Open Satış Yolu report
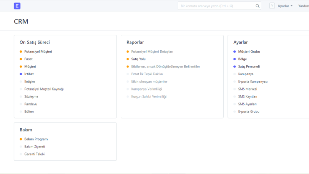The image size is (309, 174). 138,59
